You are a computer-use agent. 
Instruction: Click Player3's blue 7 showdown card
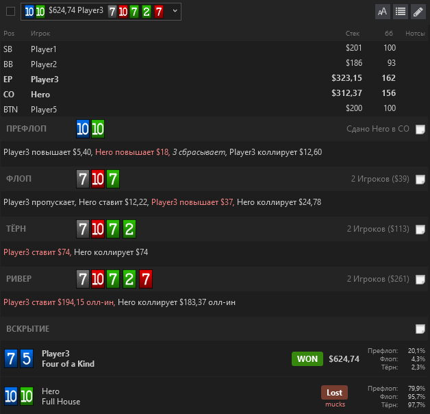(x=10, y=358)
